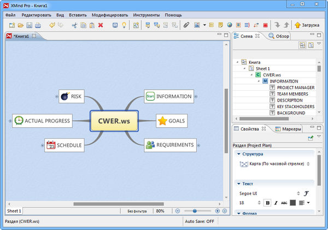Select the central CWER.ws topic
This screenshot has height=230, width=328.
(114, 121)
